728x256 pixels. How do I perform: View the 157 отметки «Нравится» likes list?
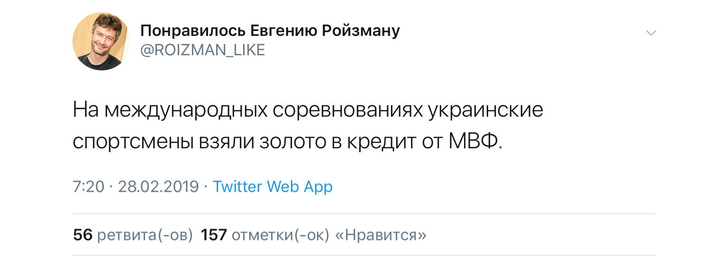pos(313,235)
